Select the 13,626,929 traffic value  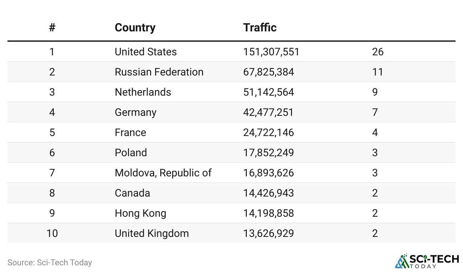[268, 234]
